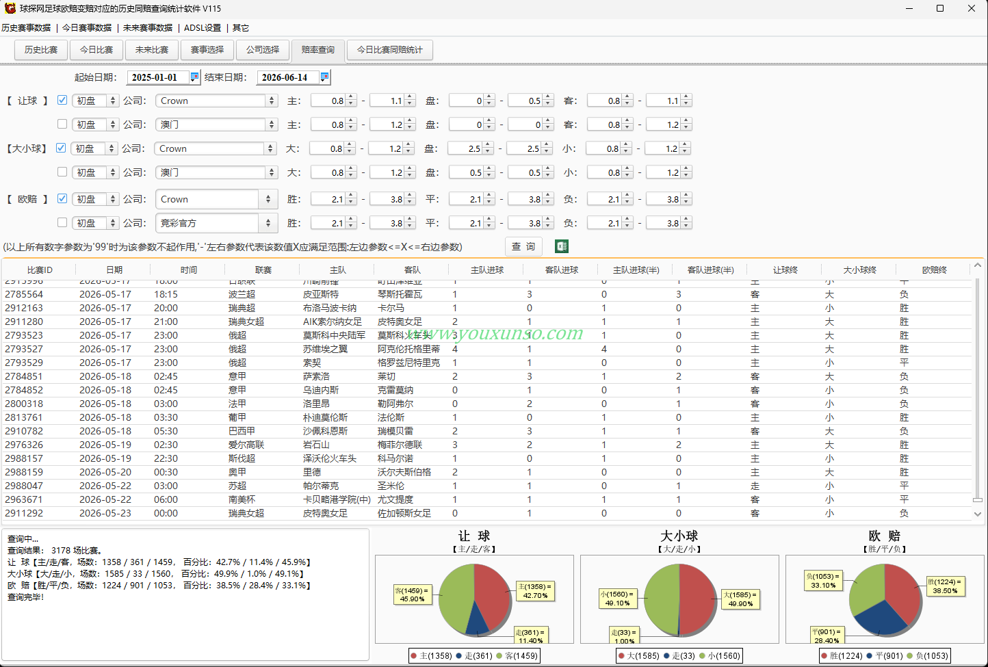This screenshot has height=667, width=988.
Task: Sort by the 联赛 column header
Action: (x=263, y=270)
